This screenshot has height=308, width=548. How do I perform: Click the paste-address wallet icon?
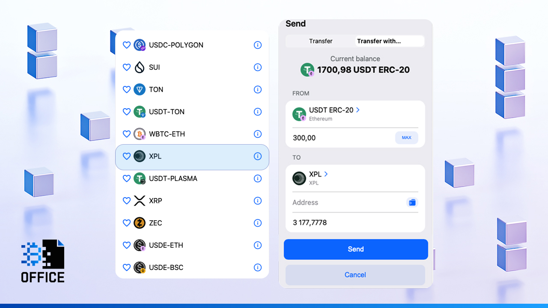(x=412, y=202)
